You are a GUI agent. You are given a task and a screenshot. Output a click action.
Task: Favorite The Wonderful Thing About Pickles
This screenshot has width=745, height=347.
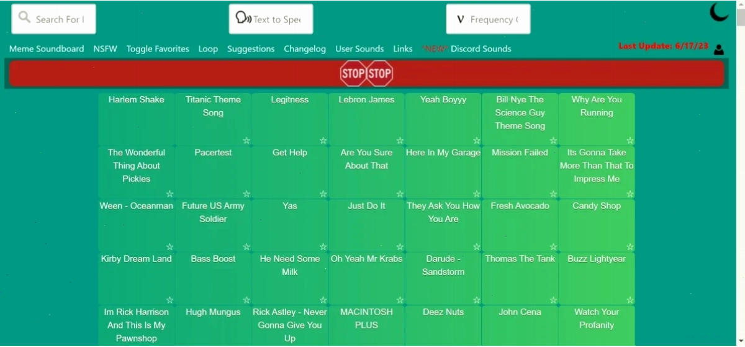click(169, 194)
